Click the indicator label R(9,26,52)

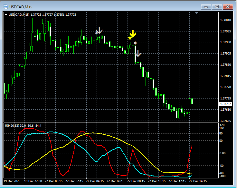(12, 126)
